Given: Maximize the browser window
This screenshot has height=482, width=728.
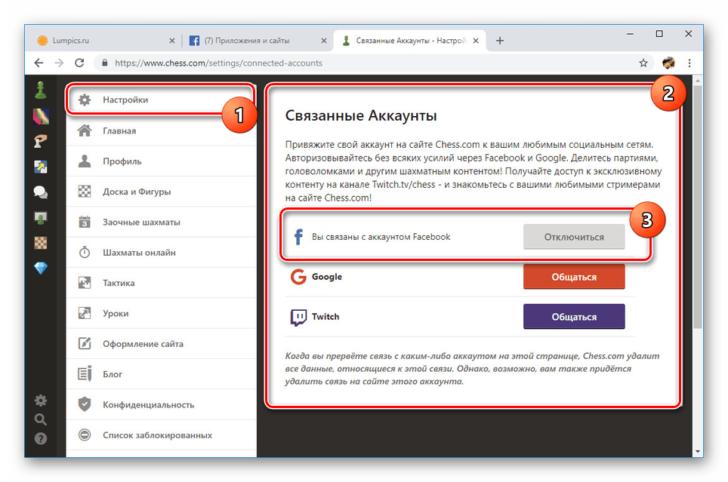Looking at the screenshot, I should pos(659,34).
